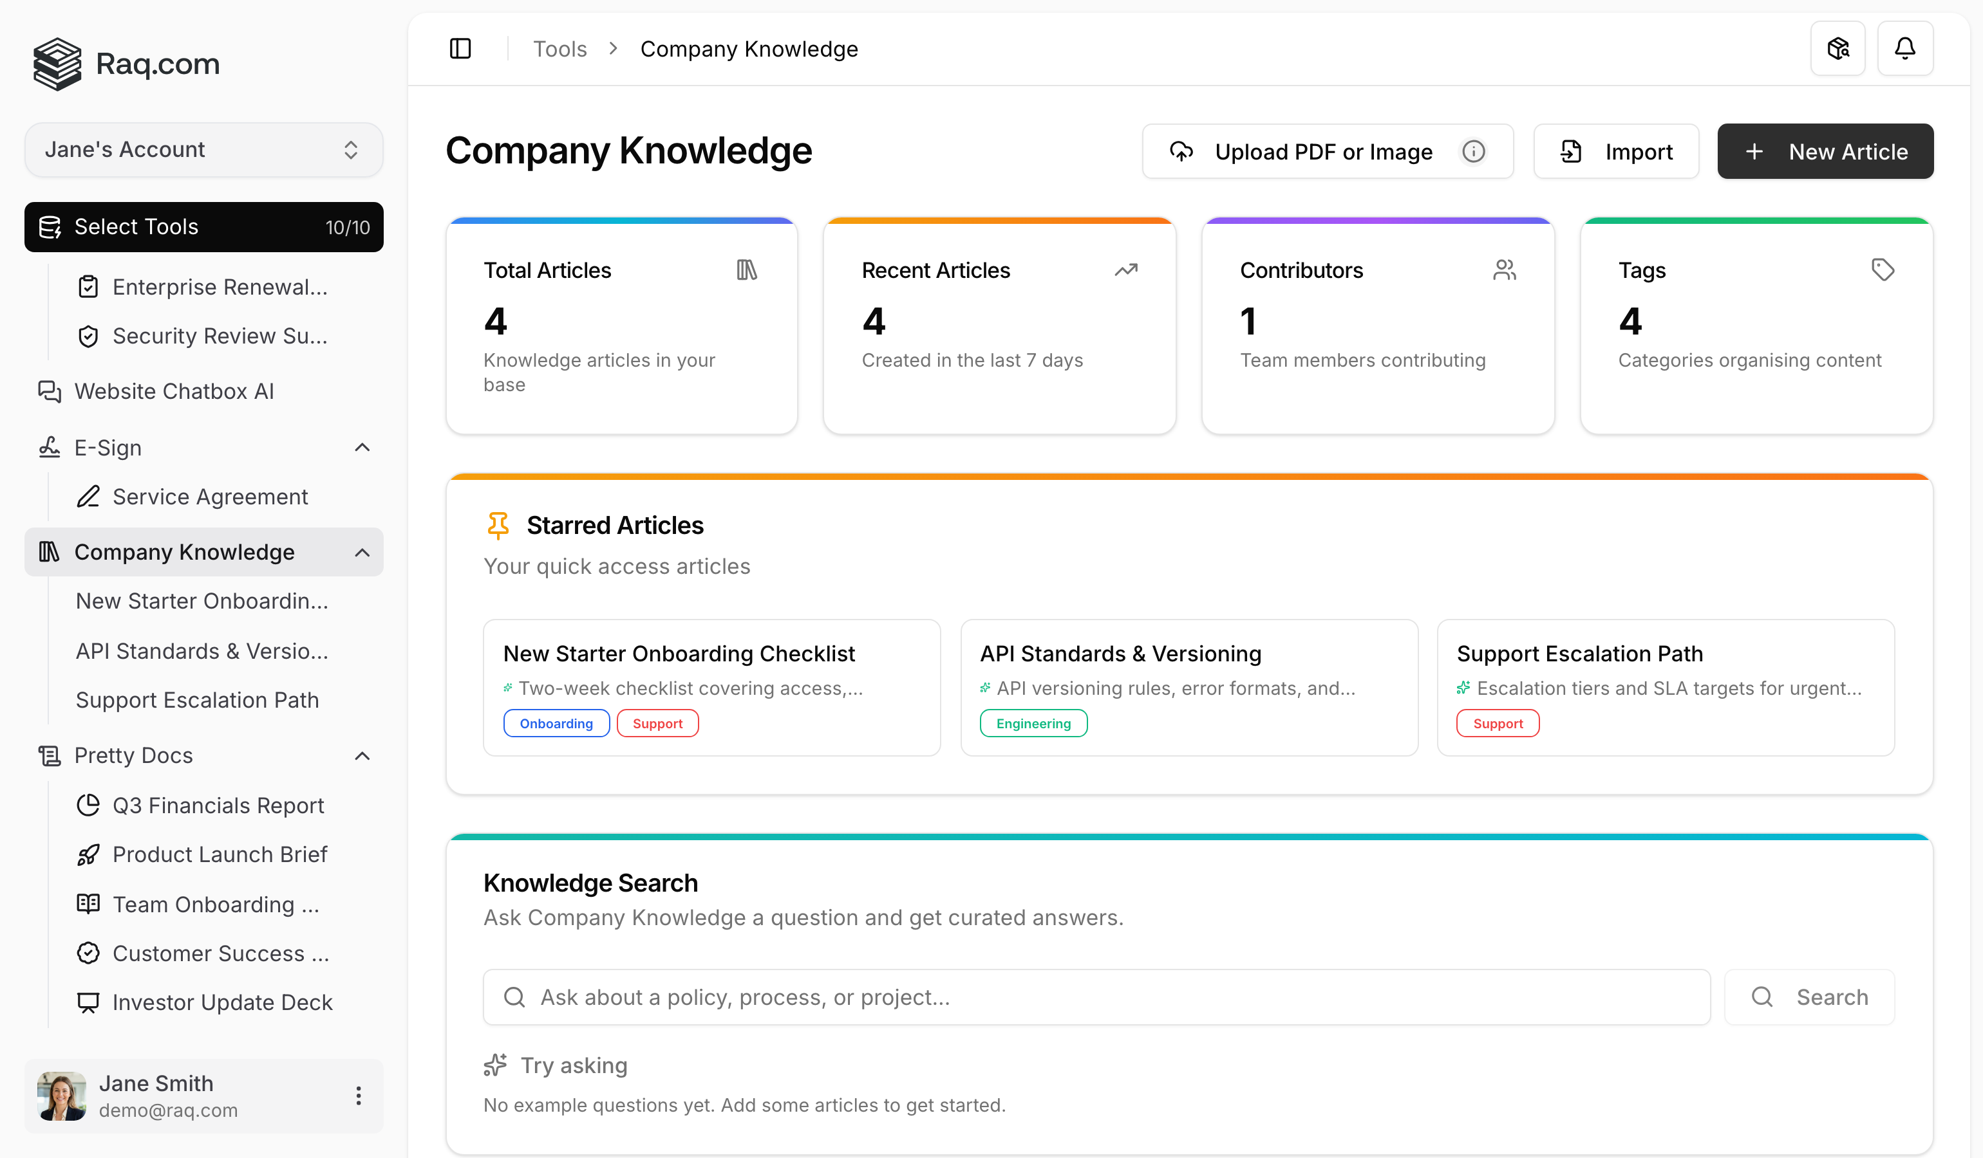The image size is (1983, 1158).
Task: Collapse the Pretty Docs section
Action: [362, 755]
